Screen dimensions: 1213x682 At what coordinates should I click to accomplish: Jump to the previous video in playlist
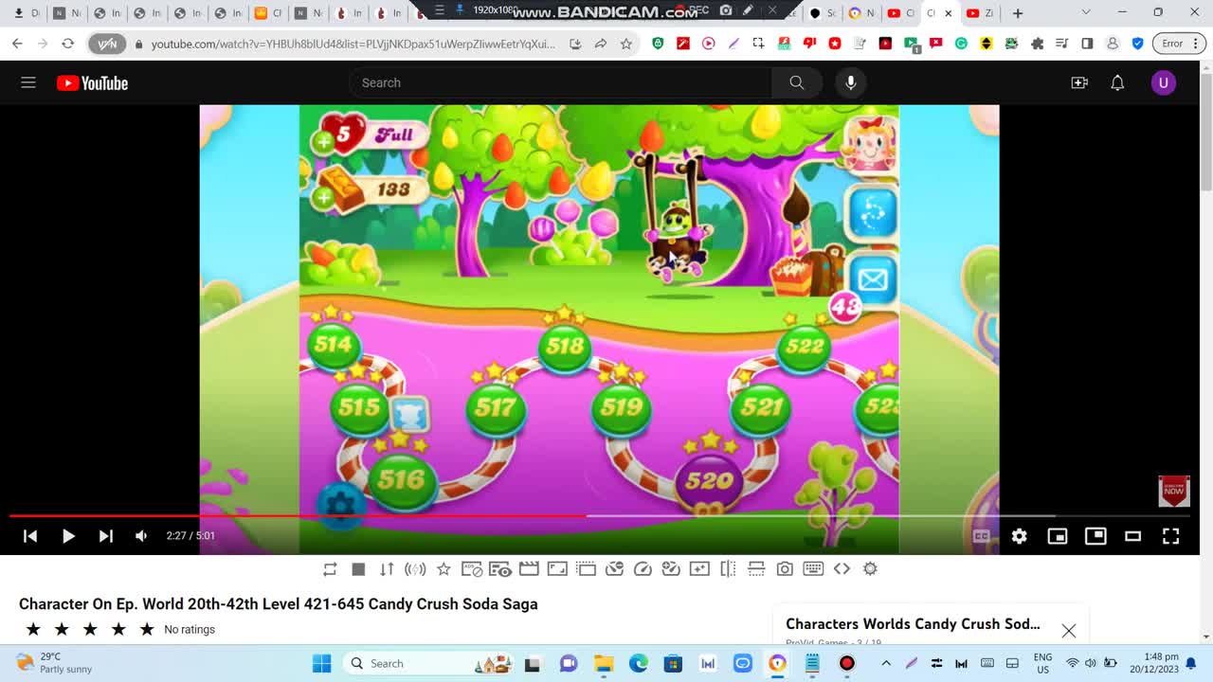(30, 536)
